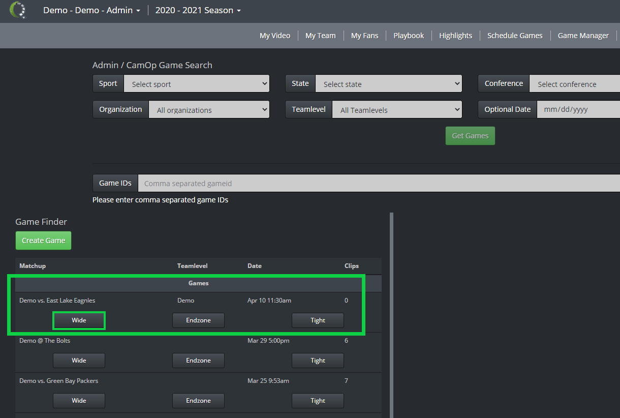Click the Teamlevel field label
Screen dimensions: 620x418
click(x=308, y=109)
